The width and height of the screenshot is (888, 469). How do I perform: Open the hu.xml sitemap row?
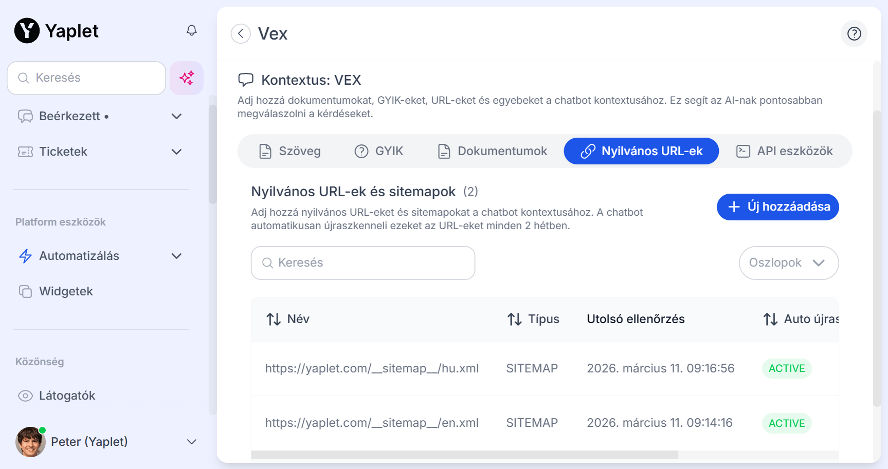pyautogui.click(x=372, y=368)
